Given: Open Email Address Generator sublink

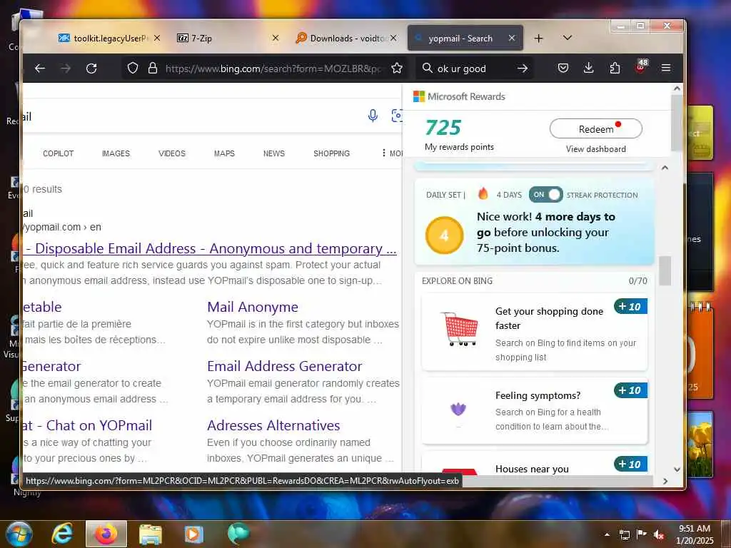Looking at the screenshot, I should [284, 366].
